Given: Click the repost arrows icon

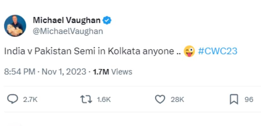Looking at the screenshot, I should (x=86, y=99).
